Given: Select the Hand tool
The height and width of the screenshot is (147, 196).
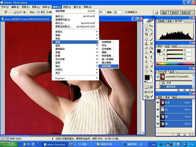Looking at the screenshot, I should (146, 71).
